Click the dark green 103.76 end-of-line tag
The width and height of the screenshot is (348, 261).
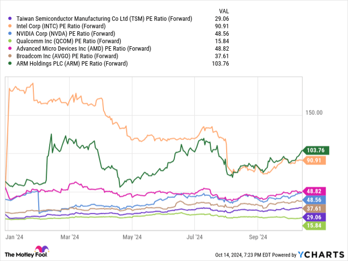point(316,151)
